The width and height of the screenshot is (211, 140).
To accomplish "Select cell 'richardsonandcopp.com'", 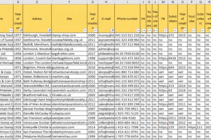I will tap(69, 72).
